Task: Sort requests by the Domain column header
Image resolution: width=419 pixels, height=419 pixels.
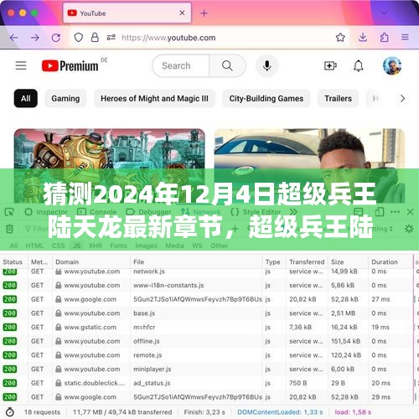Action: point(91,261)
